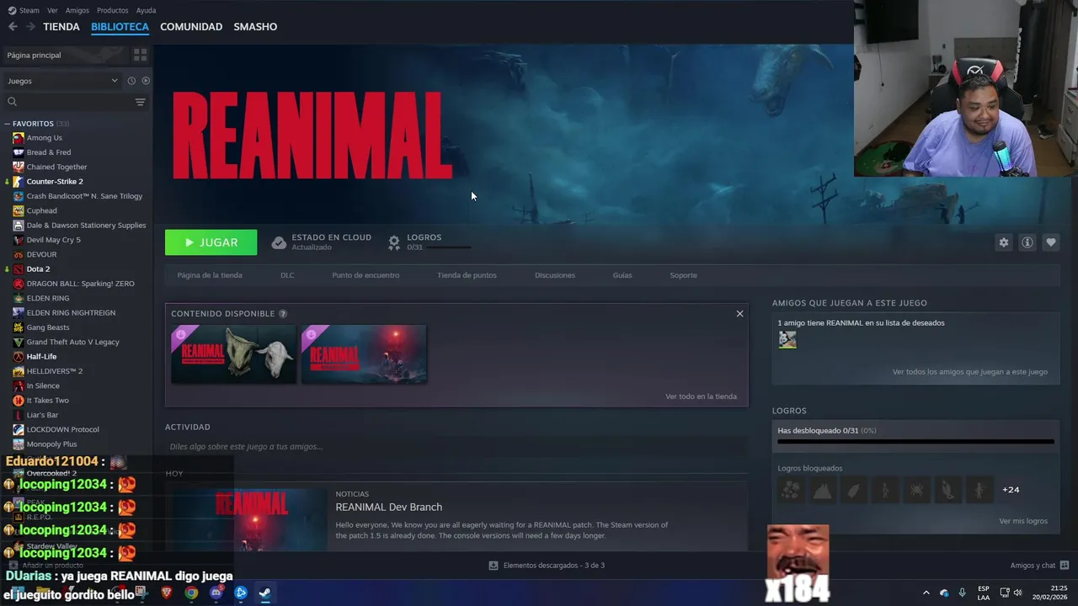Open the Productos menu
The width and height of the screenshot is (1078, 606).
[113, 10]
